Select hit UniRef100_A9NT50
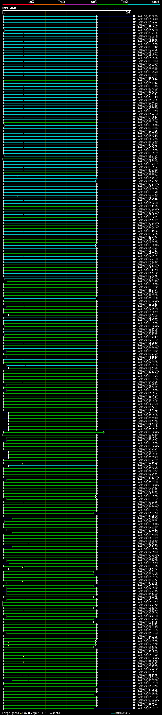 click(x=145, y=56)
